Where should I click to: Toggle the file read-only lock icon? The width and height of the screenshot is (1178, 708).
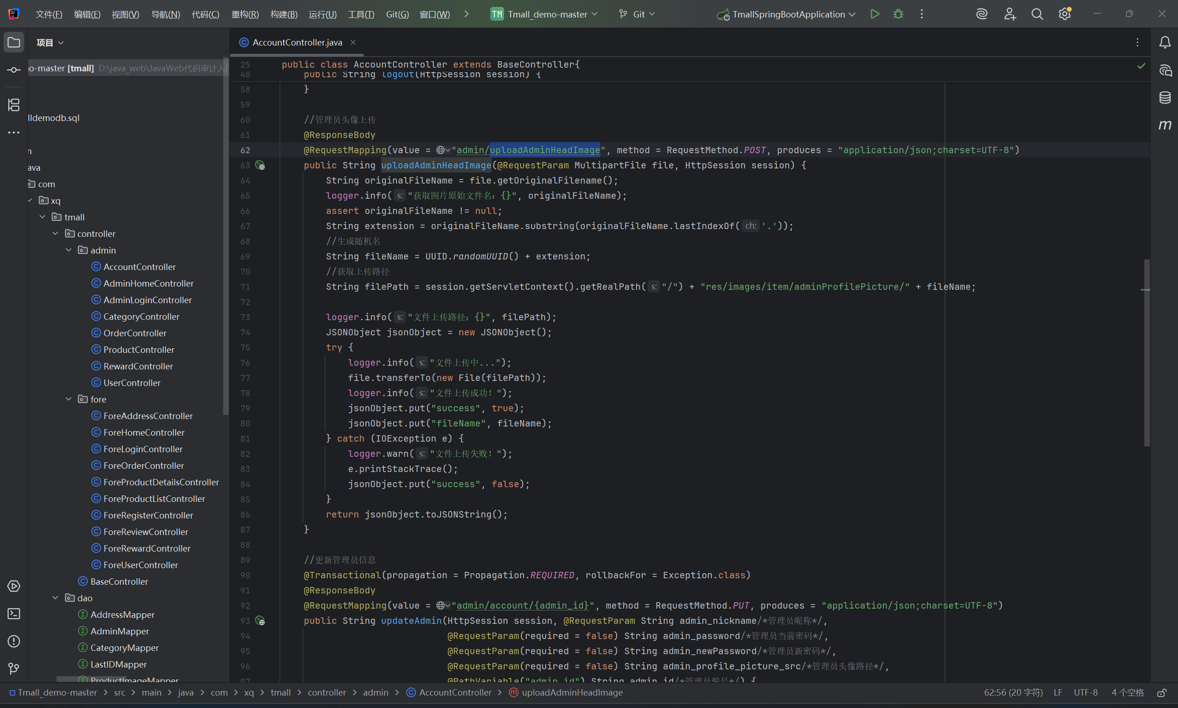1162,692
